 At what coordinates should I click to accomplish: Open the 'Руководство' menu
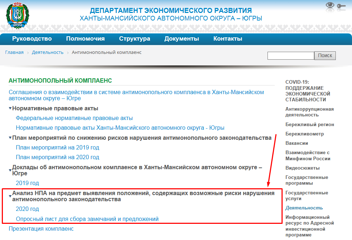32,39
